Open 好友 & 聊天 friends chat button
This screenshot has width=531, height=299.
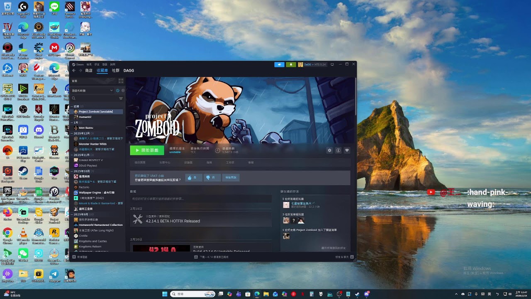pyautogui.click(x=344, y=257)
